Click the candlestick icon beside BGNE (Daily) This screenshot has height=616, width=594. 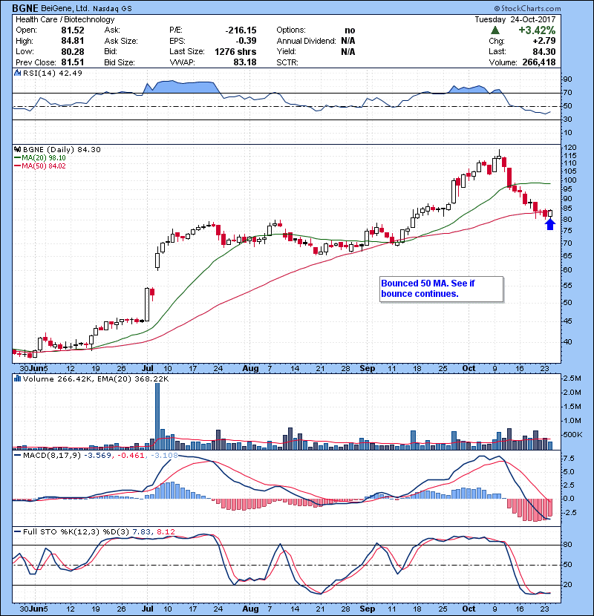[17, 150]
